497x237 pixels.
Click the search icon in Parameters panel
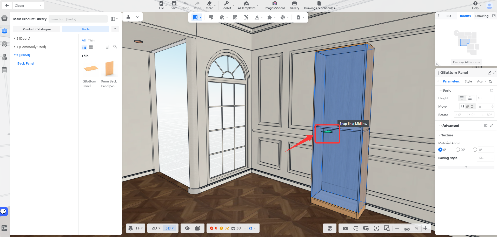(490, 82)
